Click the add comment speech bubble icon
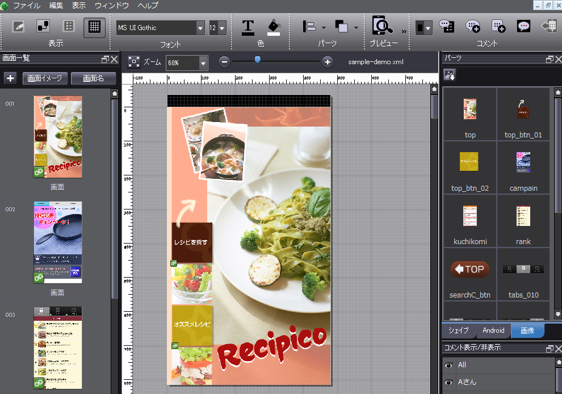Image resolution: width=562 pixels, height=394 pixels. click(x=473, y=27)
